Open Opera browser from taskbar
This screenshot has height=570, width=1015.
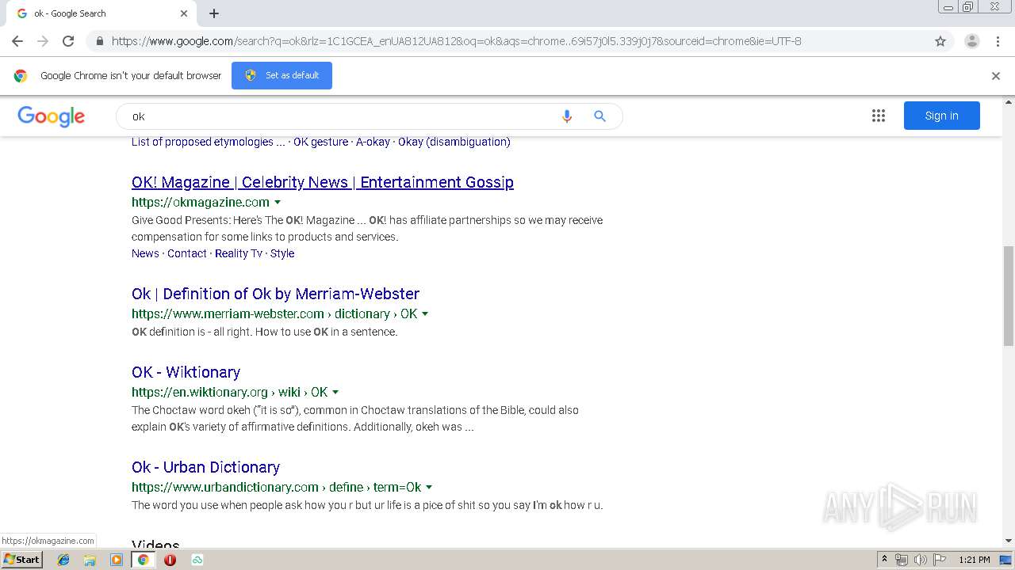tap(170, 560)
